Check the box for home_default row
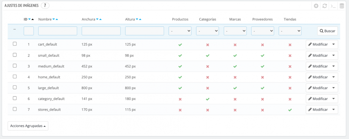 coord(15,76)
